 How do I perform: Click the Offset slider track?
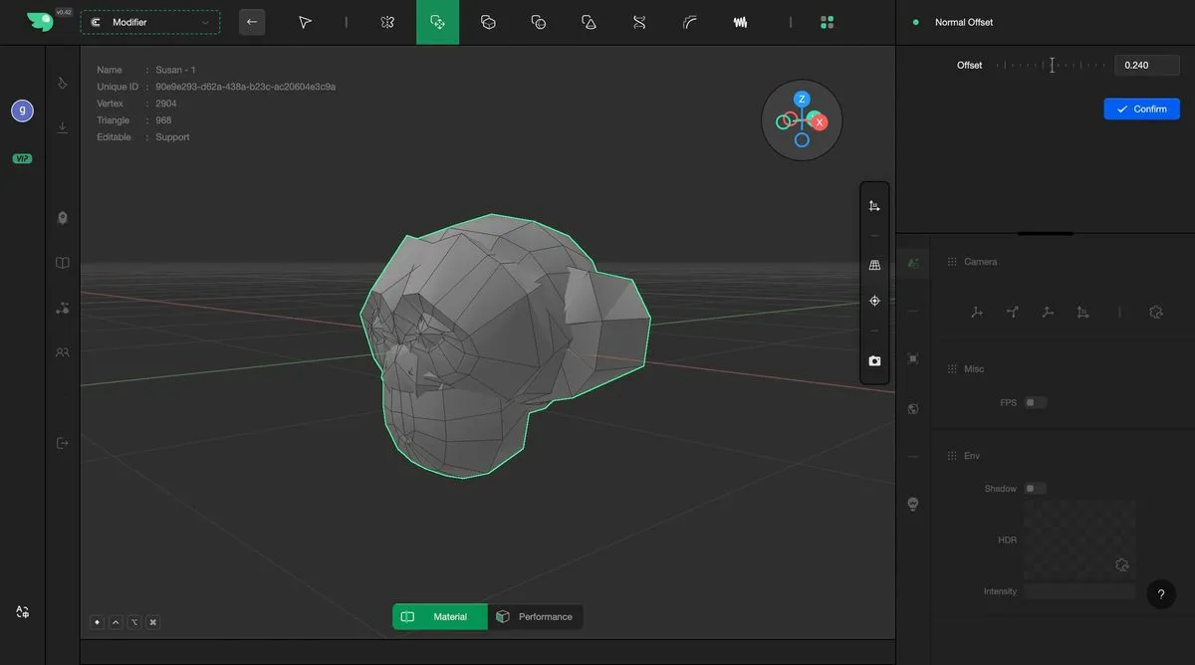[1052, 66]
